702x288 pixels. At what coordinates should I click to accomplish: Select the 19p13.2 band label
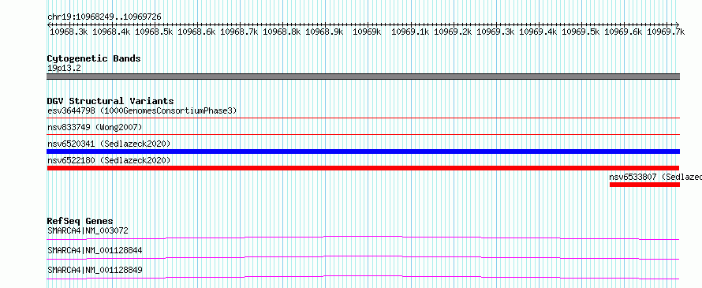[64, 68]
